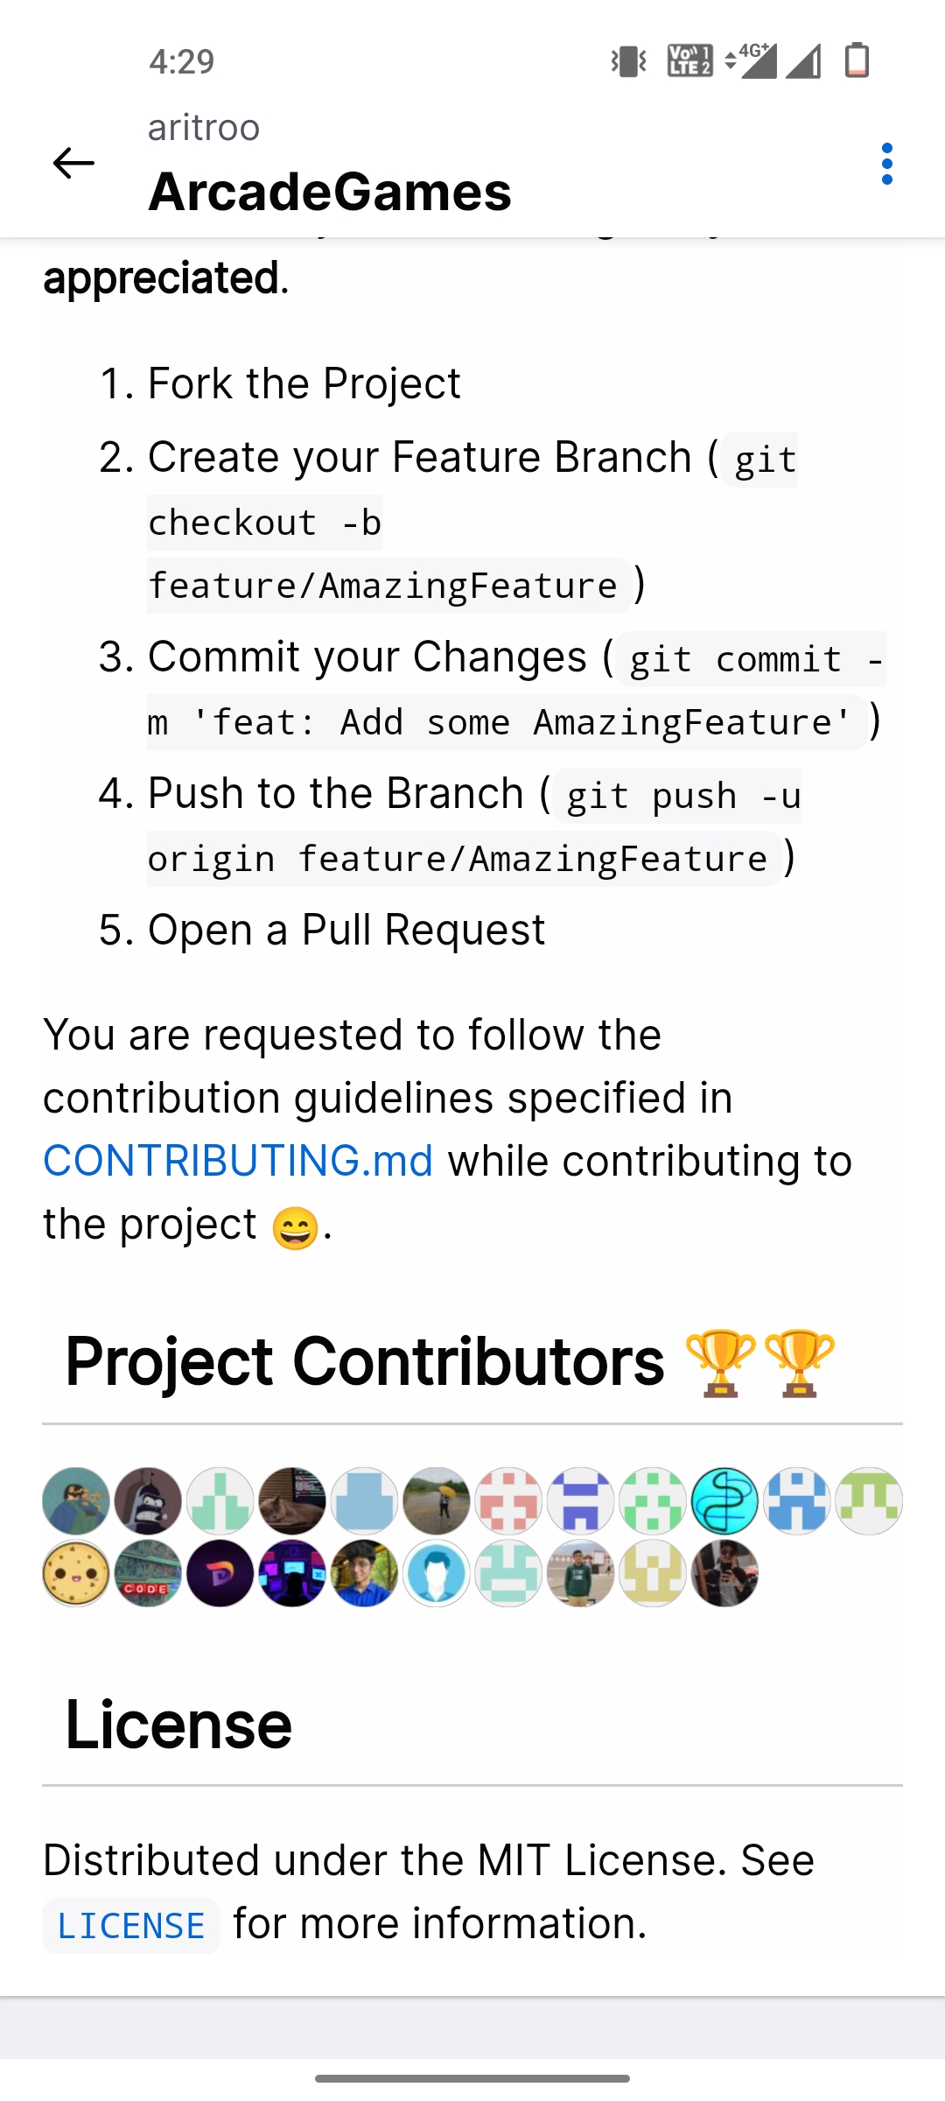Open the CONTRIBUTING.md link
Image resolution: width=945 pixels, height=2101 pixels.
coord(236,1160)
